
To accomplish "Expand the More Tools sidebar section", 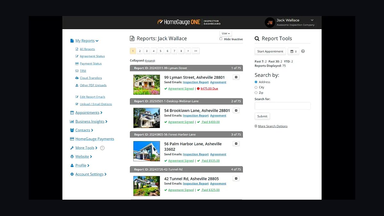I will 96,148.
